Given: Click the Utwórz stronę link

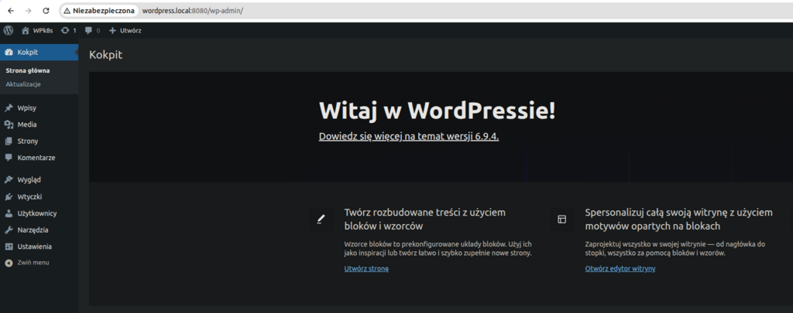Looking at the screenshot, I should [x=366, y=268].
